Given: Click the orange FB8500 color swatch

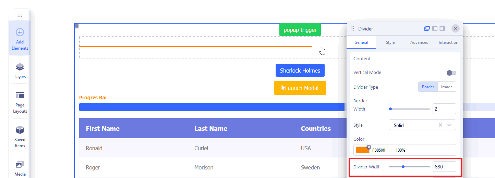Looking at the screenshot, I should pos(362,150).
